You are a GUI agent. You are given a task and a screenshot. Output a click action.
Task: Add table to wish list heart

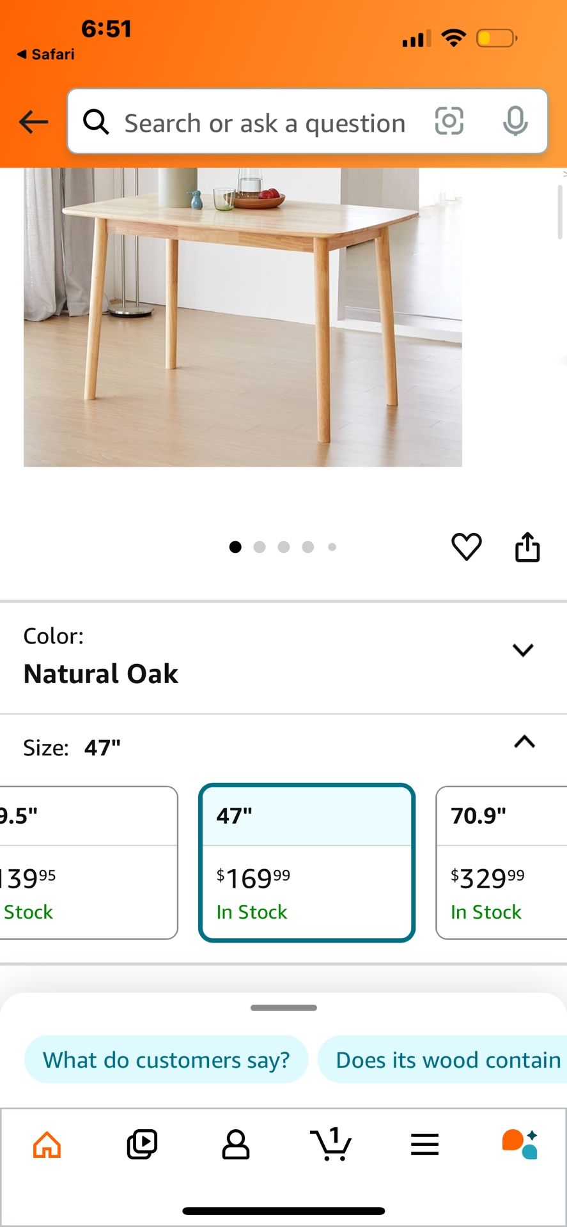coord(467,547)
